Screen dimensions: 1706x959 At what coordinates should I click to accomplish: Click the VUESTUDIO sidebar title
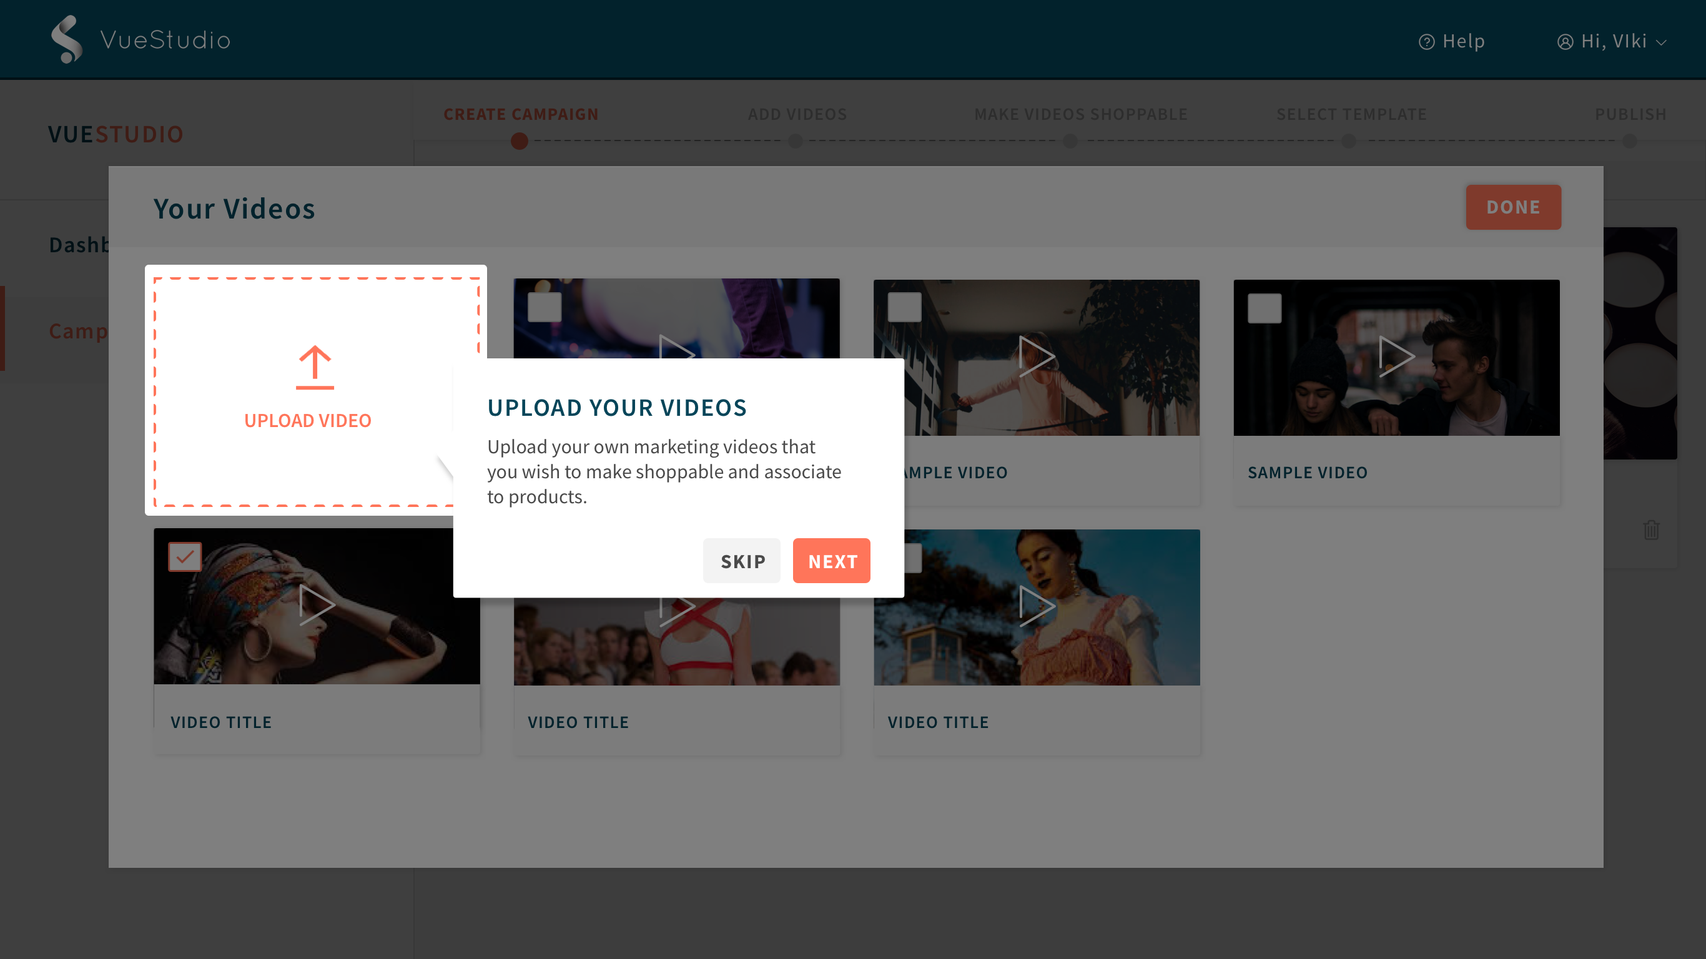pos(116,134)
